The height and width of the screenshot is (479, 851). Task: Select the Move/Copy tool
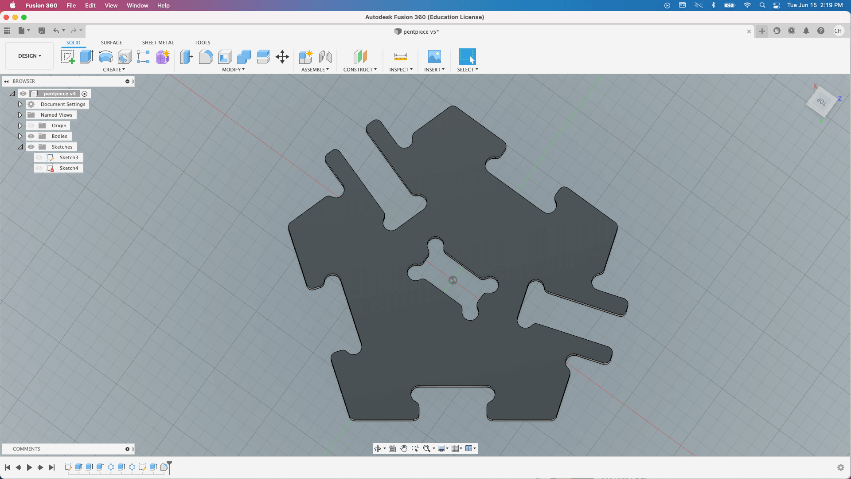click(x=282, y=57)
